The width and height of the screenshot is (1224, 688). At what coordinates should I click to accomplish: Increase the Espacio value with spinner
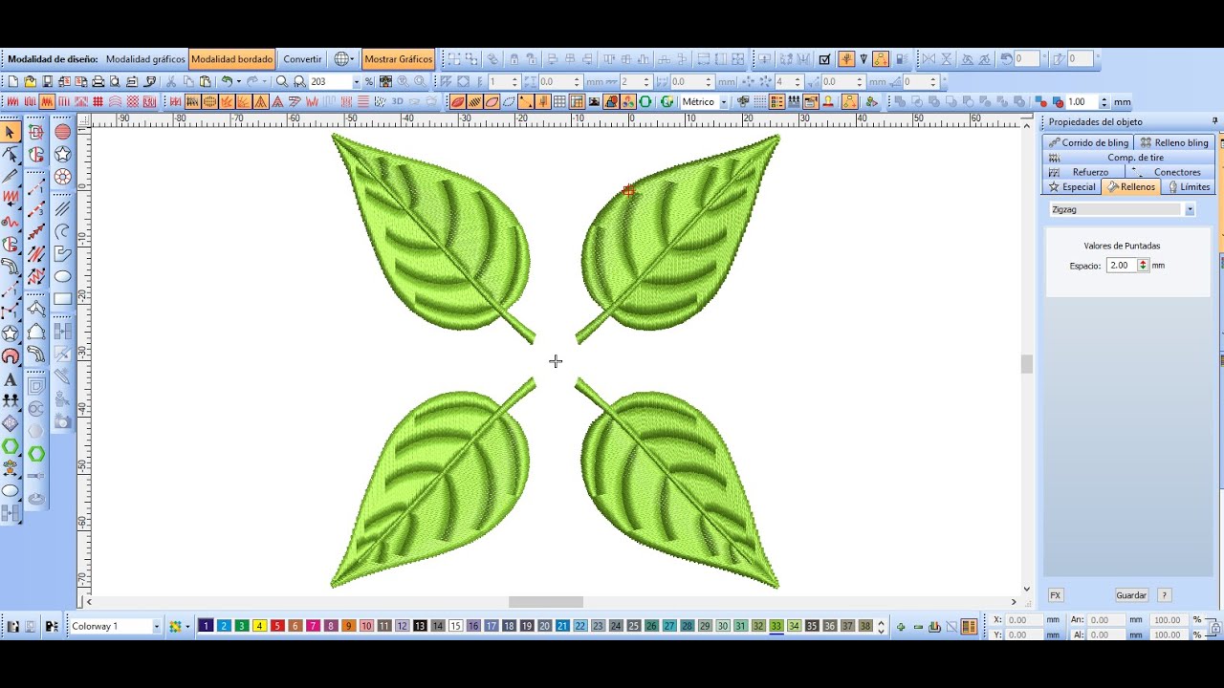click(1143, 263)
